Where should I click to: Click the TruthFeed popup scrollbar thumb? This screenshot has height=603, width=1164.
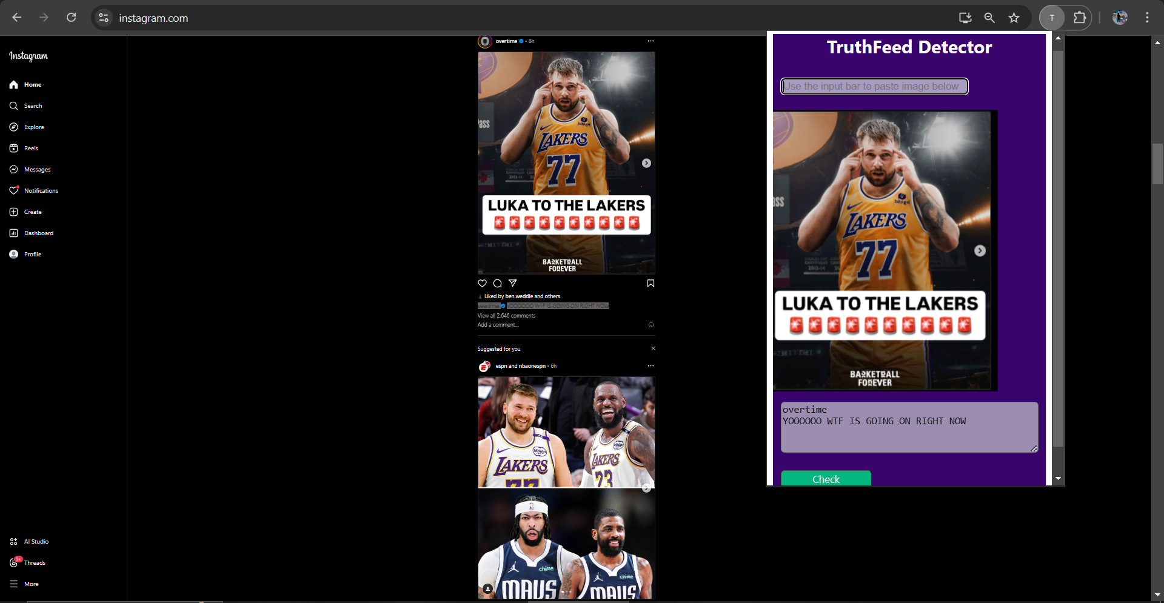(x=1058, y=249)
